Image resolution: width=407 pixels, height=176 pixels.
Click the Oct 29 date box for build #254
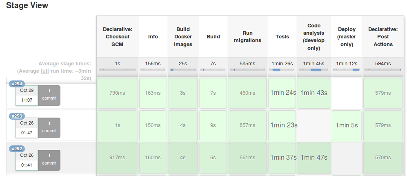(27, 90)
